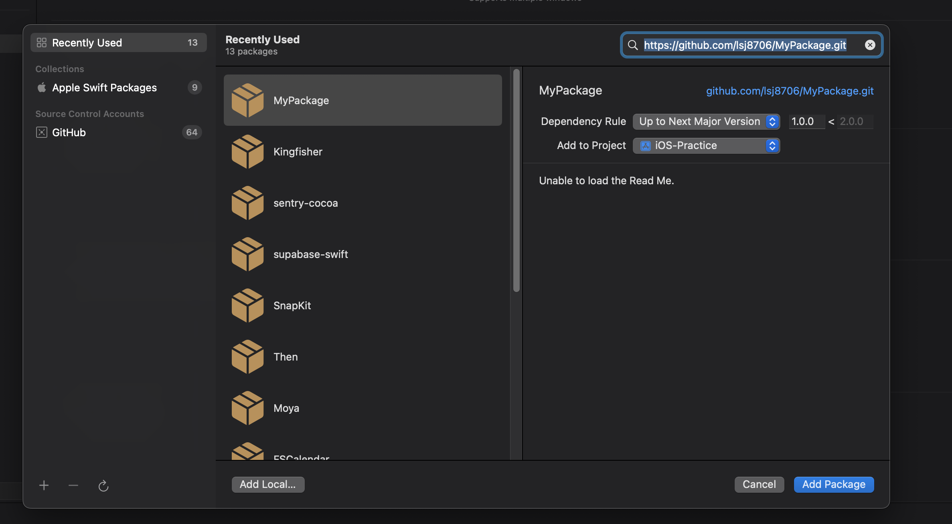The width and height of the screenshot is (952, 524).
Task: Click the '13 packages' subtitle
Action: point(251,52)
